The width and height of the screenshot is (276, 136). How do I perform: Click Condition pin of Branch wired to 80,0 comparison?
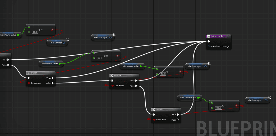(x=113, y=86)
